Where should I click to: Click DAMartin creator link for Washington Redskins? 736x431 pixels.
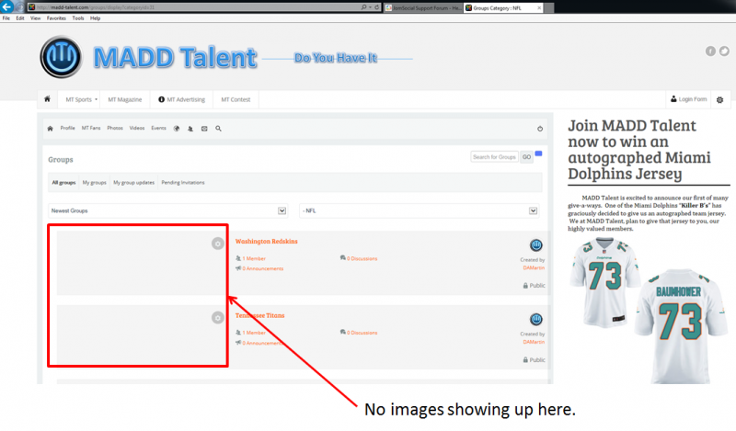pyautogui.click(x=534, y=267)
